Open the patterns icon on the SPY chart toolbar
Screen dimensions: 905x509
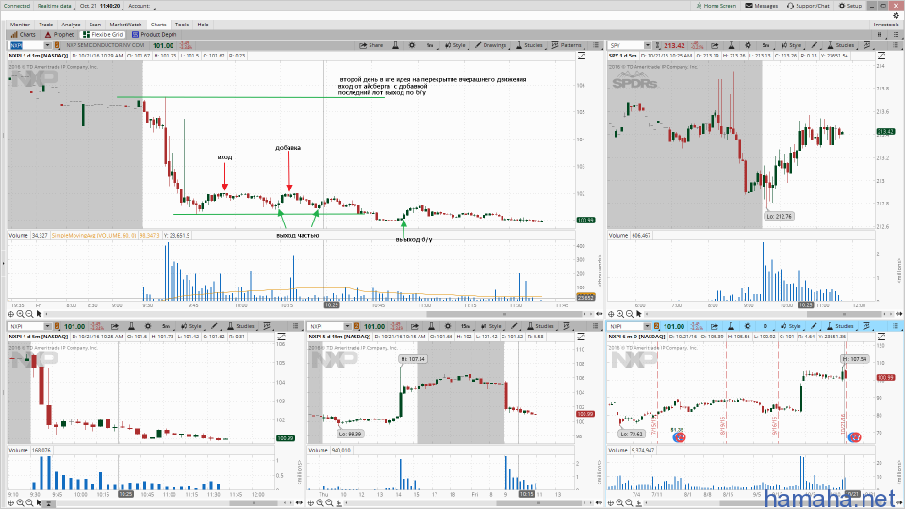coord(866,45)
